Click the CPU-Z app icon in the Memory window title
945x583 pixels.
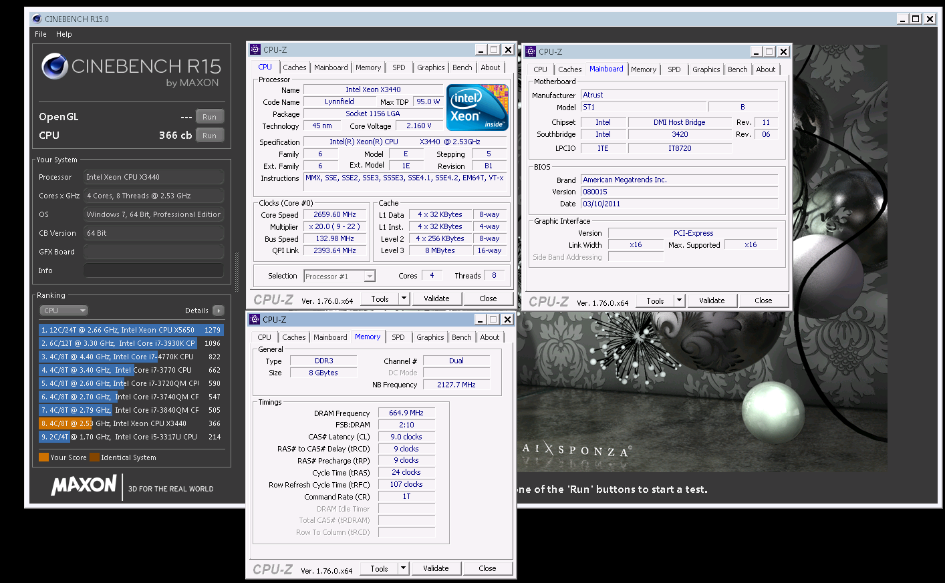point(255,319)
